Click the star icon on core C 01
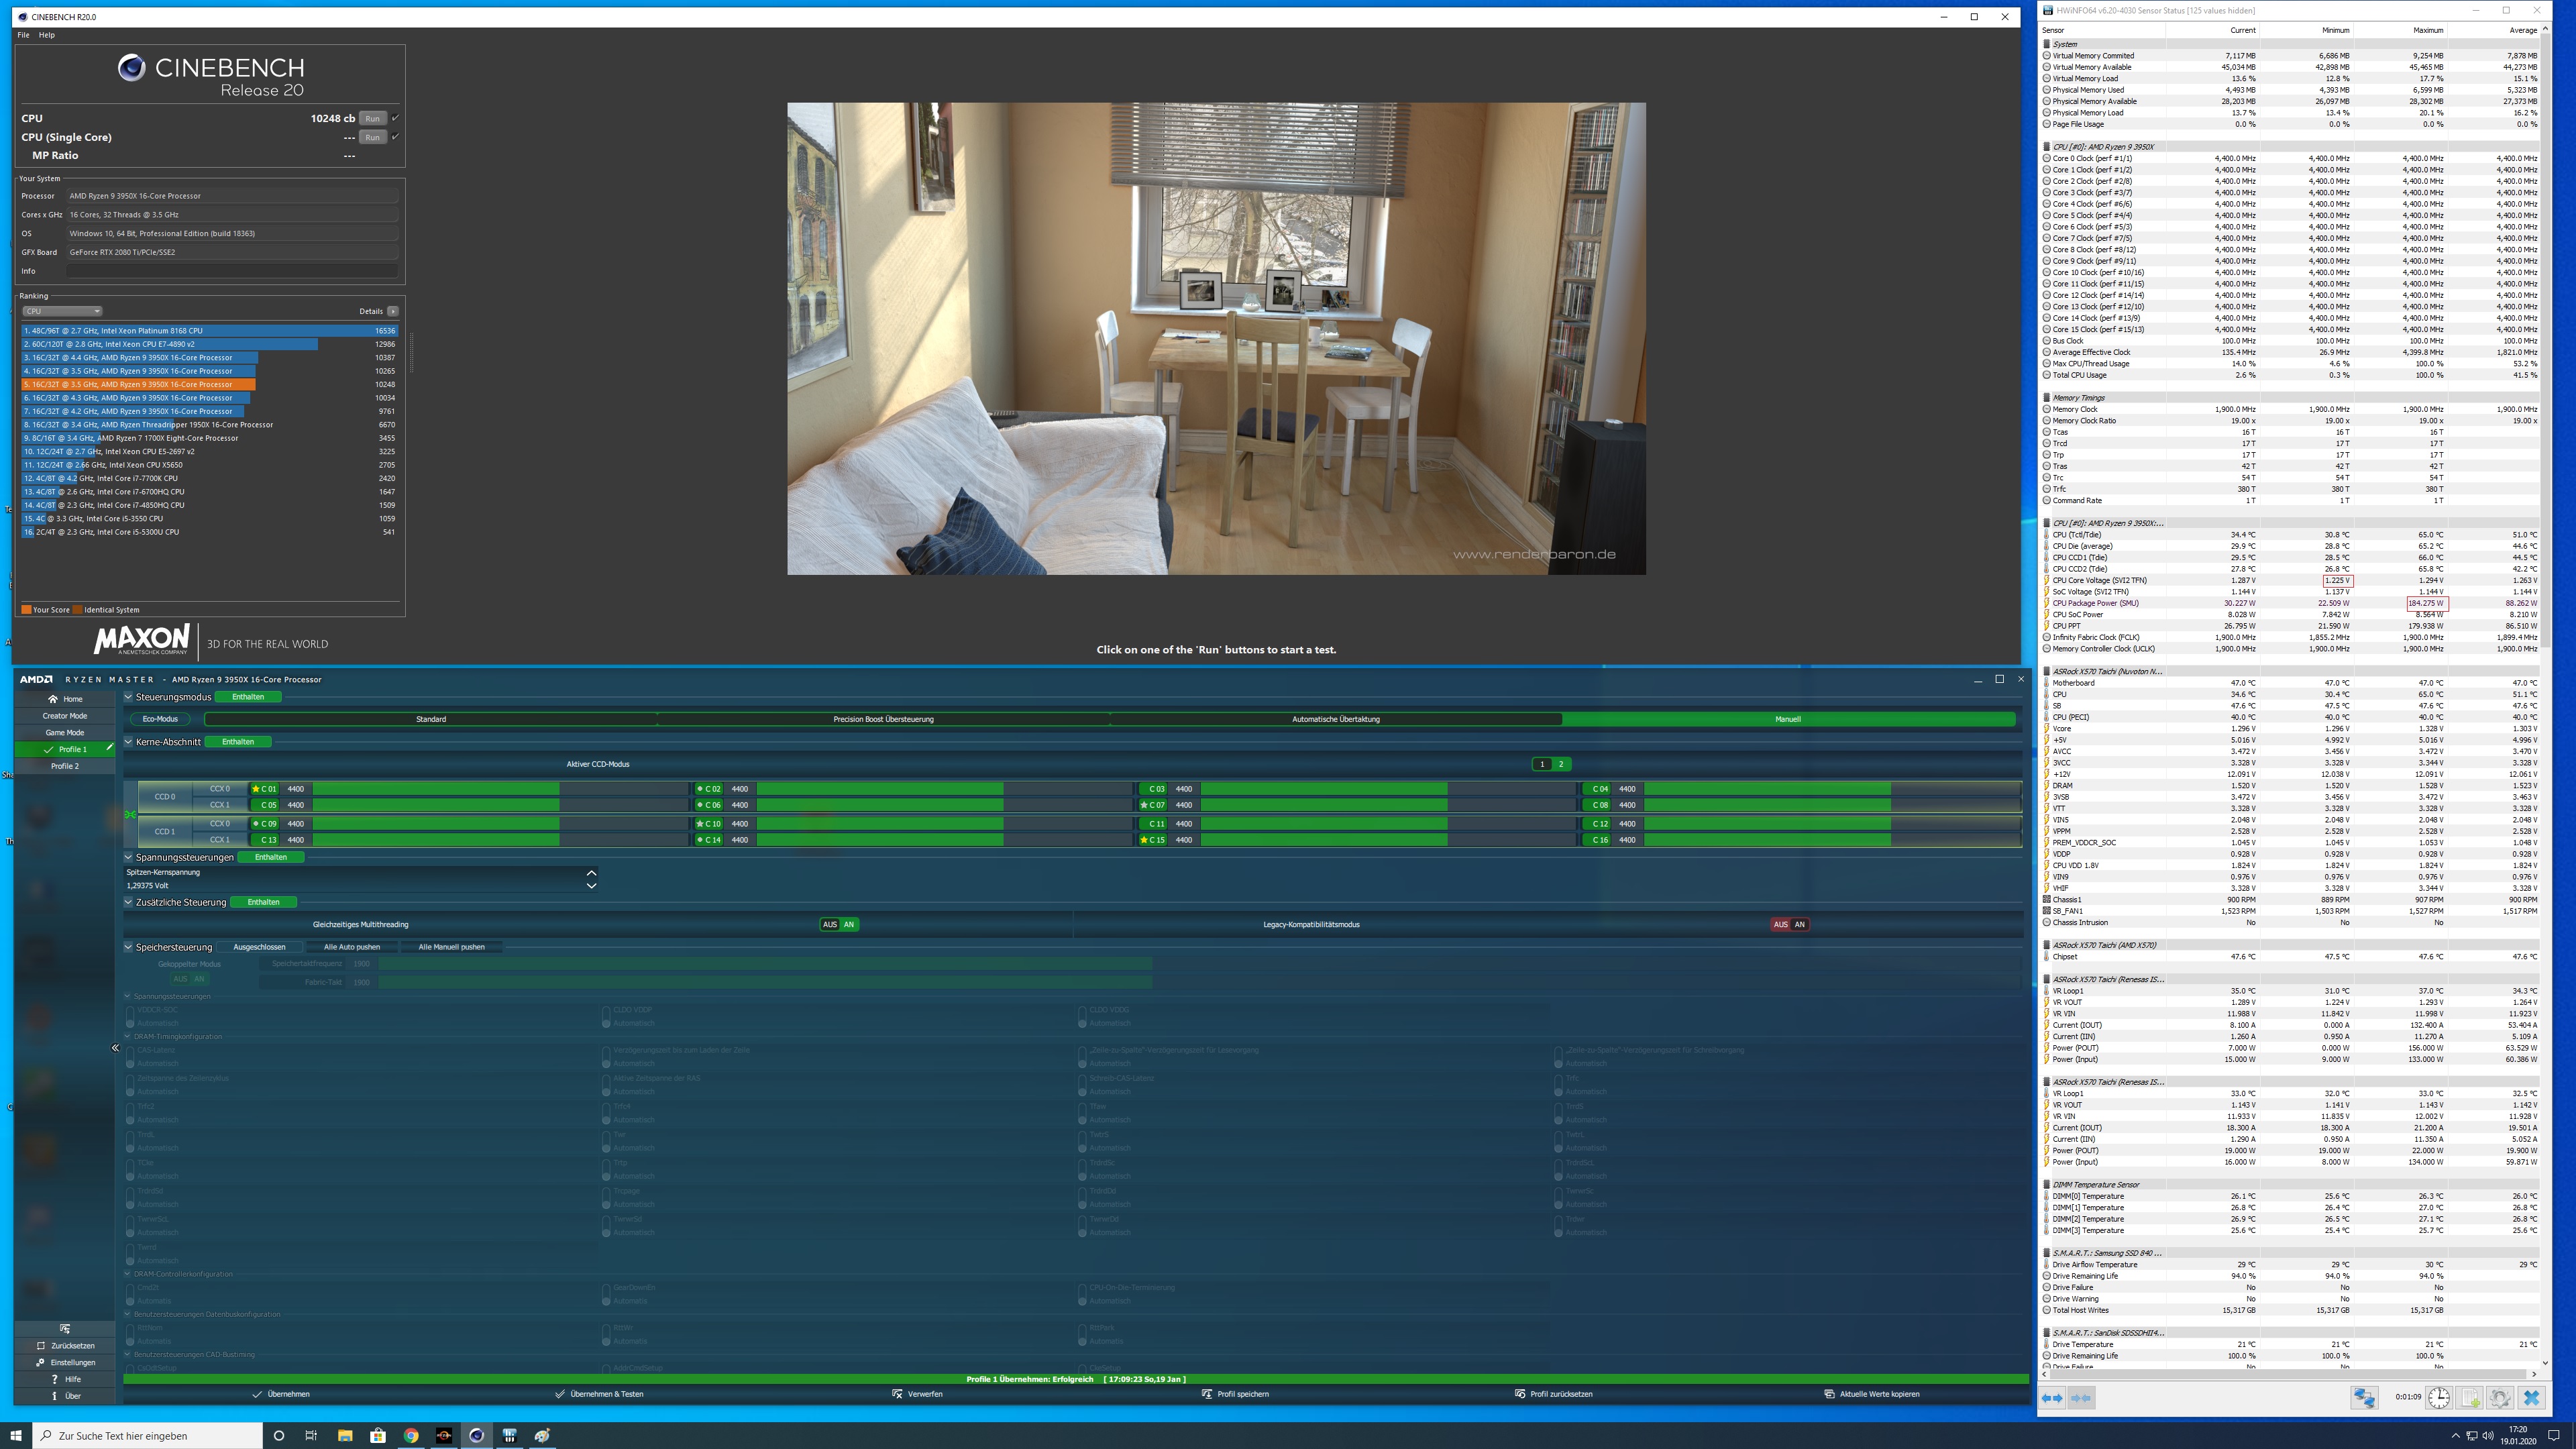The height and width of the screenshot is (1449, 2576). (x=256, y=789)
